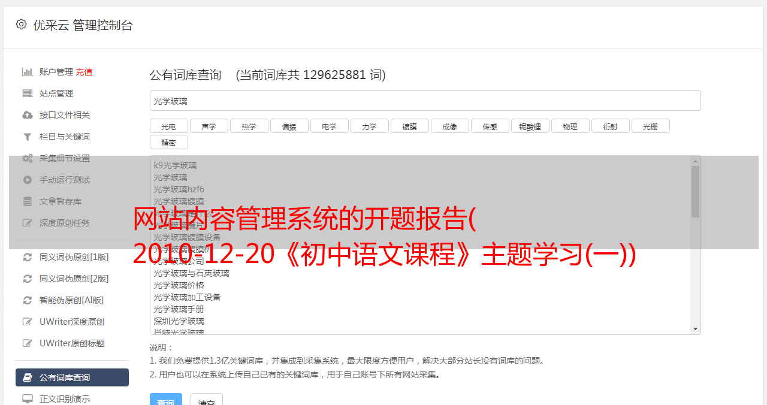
Task: Choose the 精密 keyword tag
Action: tap(169, 142)
